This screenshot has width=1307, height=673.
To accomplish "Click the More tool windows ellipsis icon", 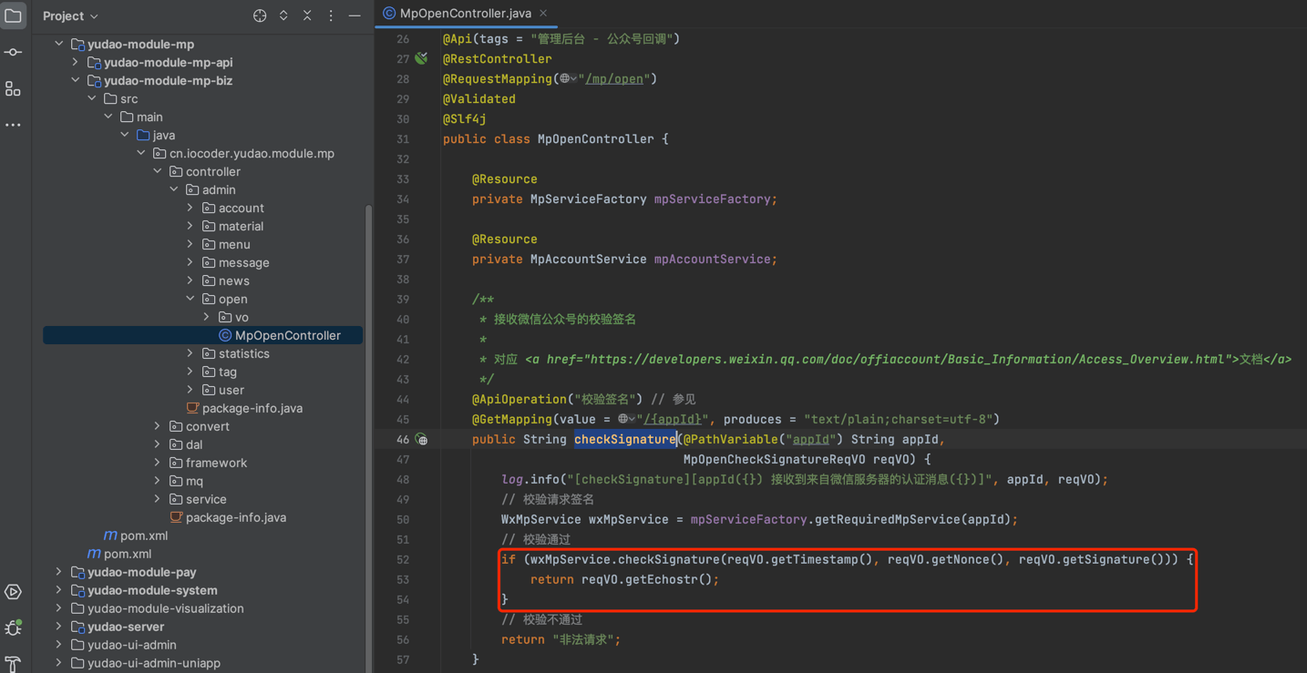I will click(13, 125).
